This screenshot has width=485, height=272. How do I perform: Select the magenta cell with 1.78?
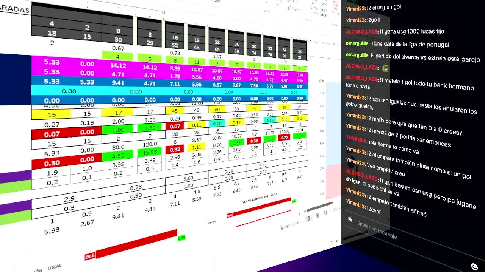click(175, 77)
